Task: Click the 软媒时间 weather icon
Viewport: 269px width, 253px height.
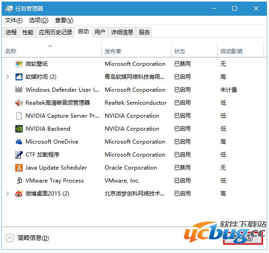Action: point(19,77)
